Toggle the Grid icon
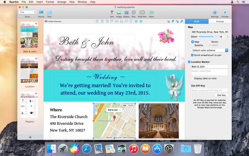This screenshot has height=156, width=249. pyautogui.click(x=49, y=12)
